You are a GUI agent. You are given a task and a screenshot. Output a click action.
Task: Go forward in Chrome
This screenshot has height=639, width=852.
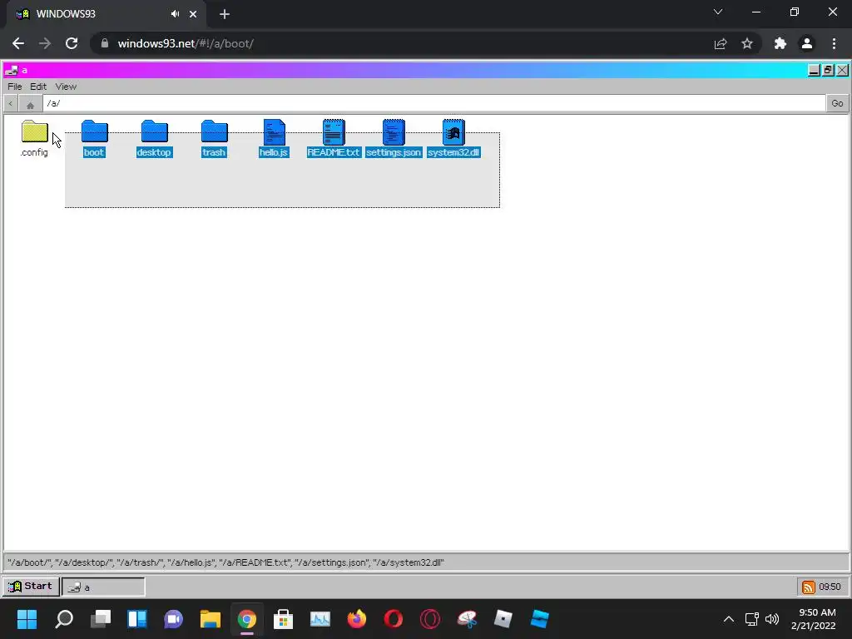[45, 43]
